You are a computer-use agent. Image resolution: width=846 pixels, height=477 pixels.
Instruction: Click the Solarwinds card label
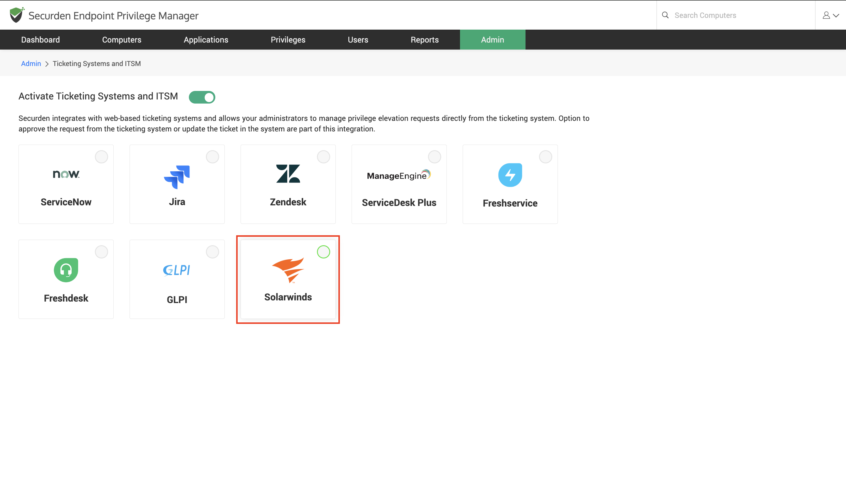click(288, 297)
